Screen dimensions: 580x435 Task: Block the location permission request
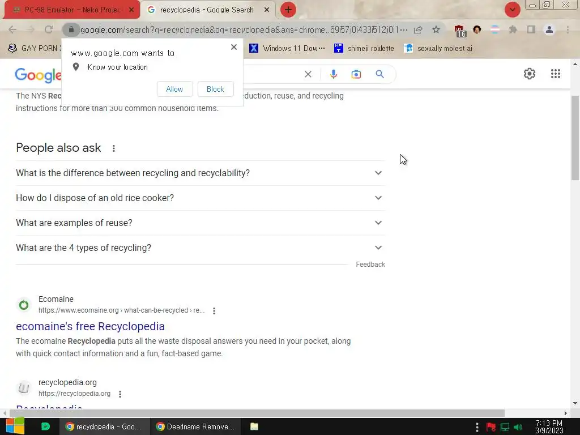pyautogui.click(x=215, y=89)
